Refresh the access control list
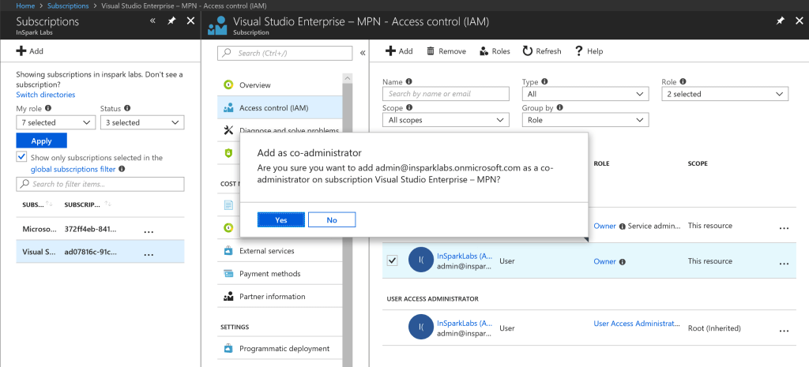The width and height of the screenshot is (809, 367). point(541,51)
